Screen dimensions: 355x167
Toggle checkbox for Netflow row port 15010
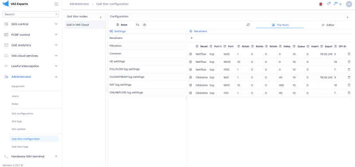pyautogui.click(x=190, y=62)
